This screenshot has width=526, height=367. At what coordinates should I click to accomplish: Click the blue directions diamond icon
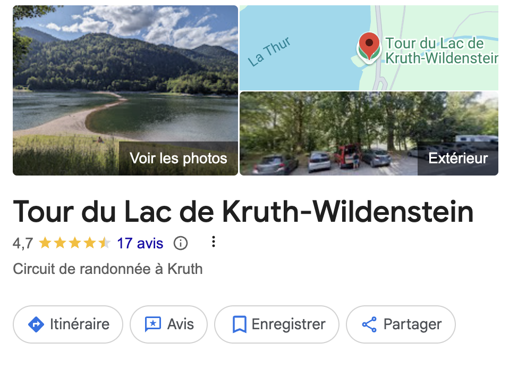36,324
